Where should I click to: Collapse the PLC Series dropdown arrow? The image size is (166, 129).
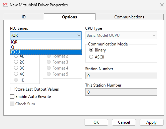(x=79, y=35)
